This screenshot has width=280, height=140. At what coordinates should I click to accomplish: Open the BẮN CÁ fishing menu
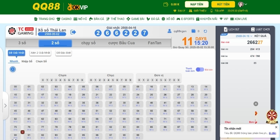[x=97, y=19]
